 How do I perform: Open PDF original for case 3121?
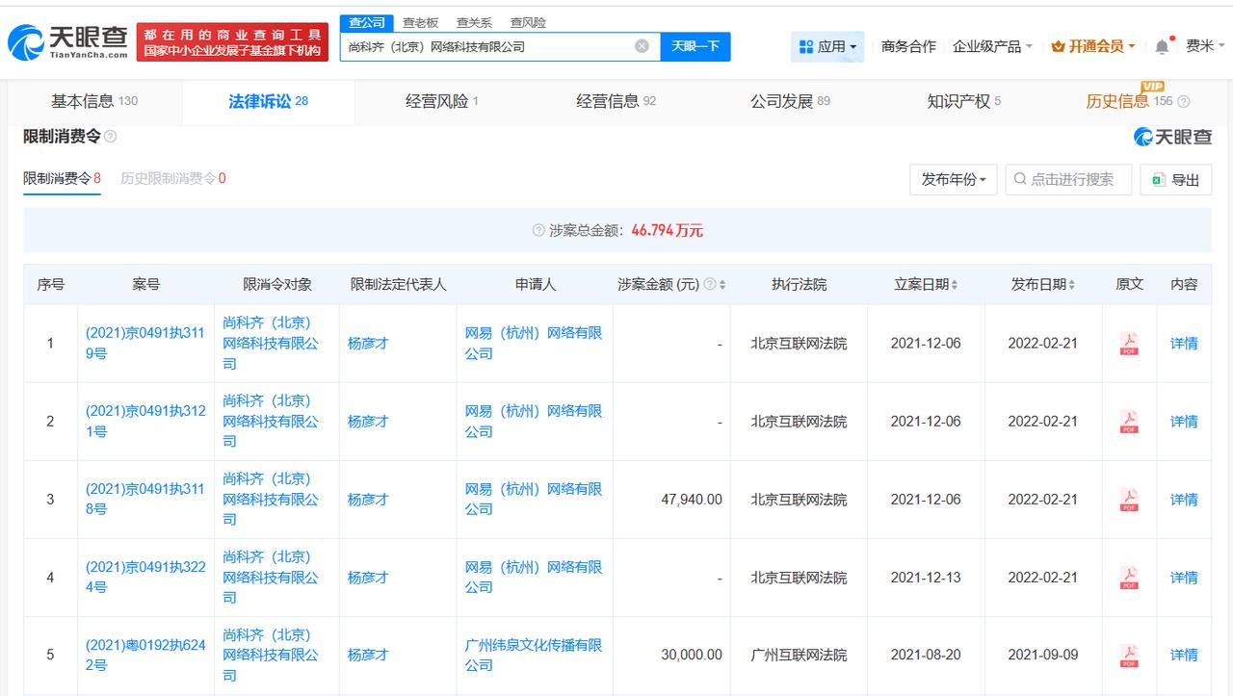[x=1129, y=422]
